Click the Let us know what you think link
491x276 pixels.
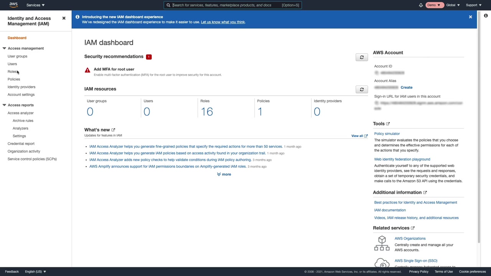(x=223, y=22)
